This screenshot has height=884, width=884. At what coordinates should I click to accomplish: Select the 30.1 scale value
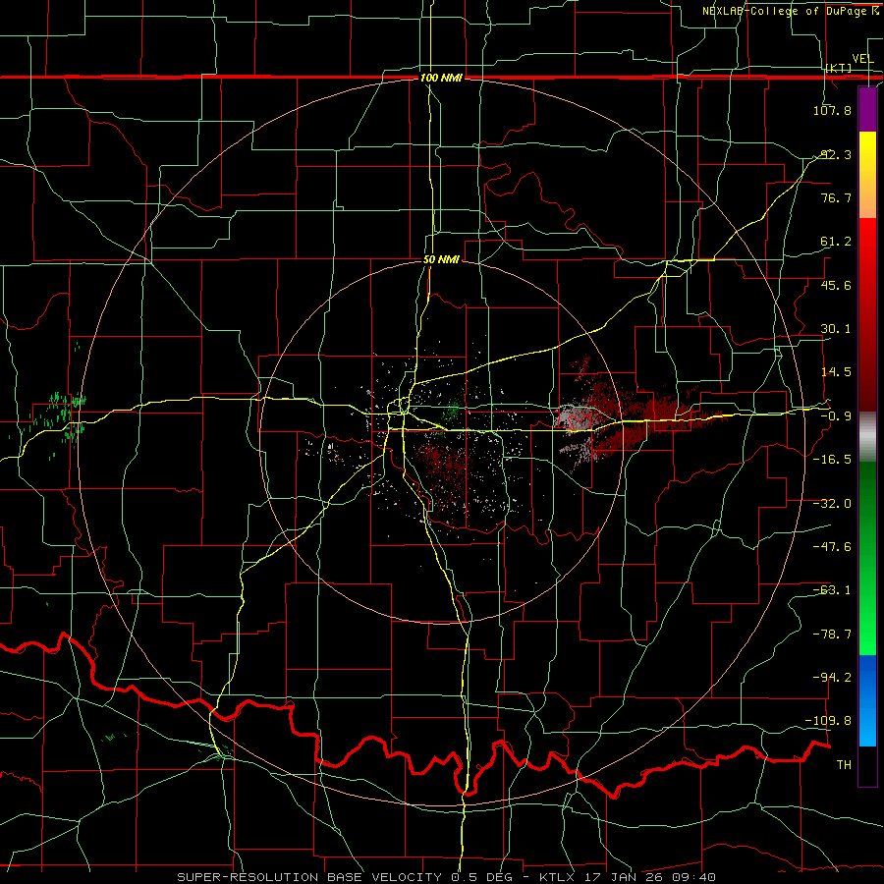pos(835,329)
